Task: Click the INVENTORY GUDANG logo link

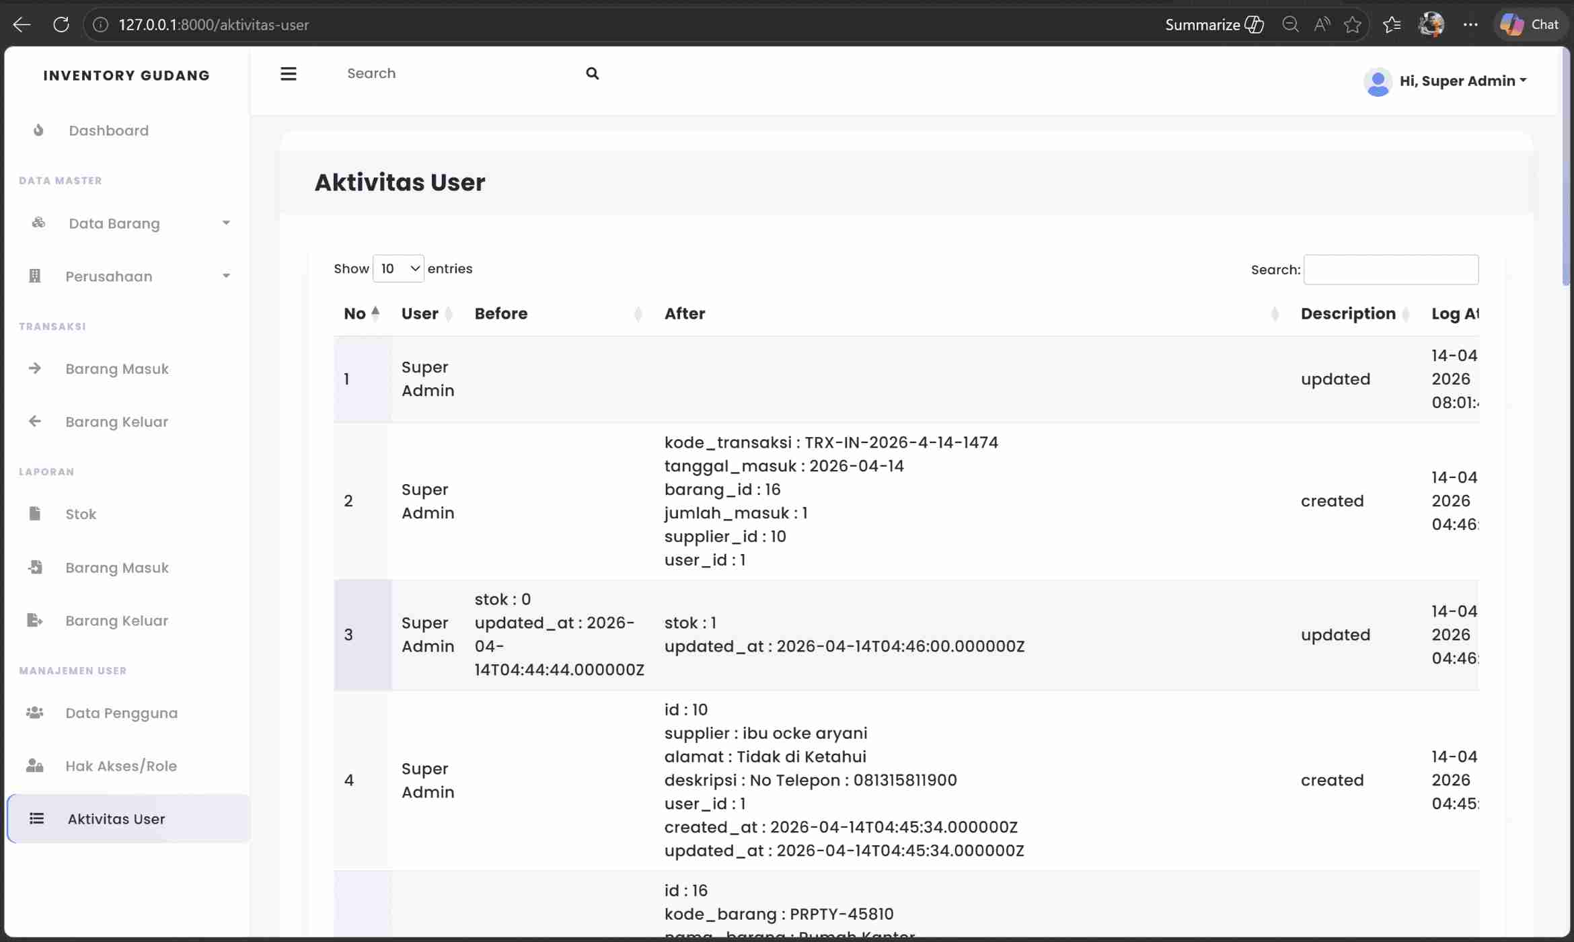Action: 126,75
